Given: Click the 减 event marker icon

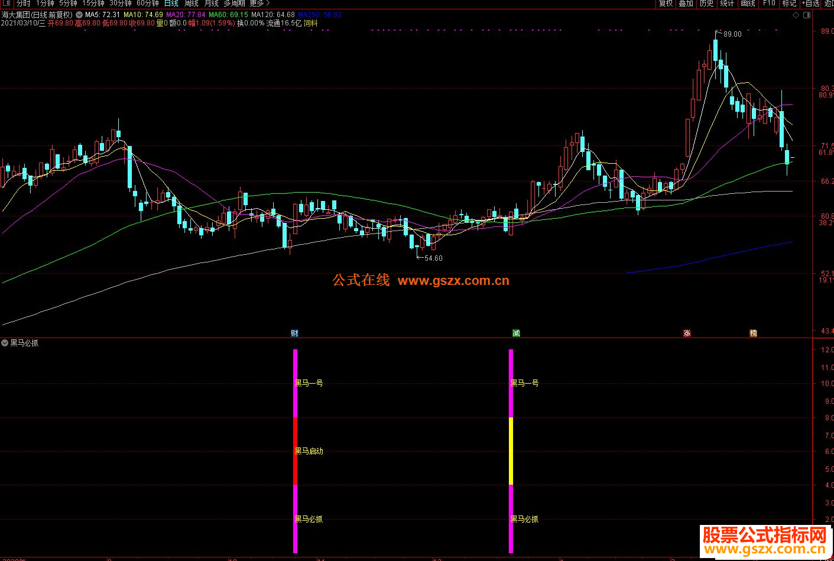Looking at the screenshot, I should [516, 333].
